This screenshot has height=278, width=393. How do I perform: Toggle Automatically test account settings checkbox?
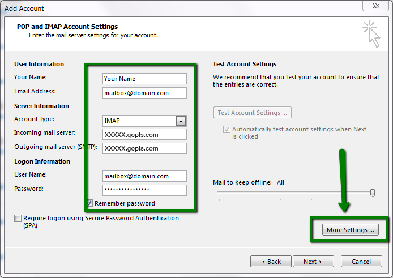227,129
